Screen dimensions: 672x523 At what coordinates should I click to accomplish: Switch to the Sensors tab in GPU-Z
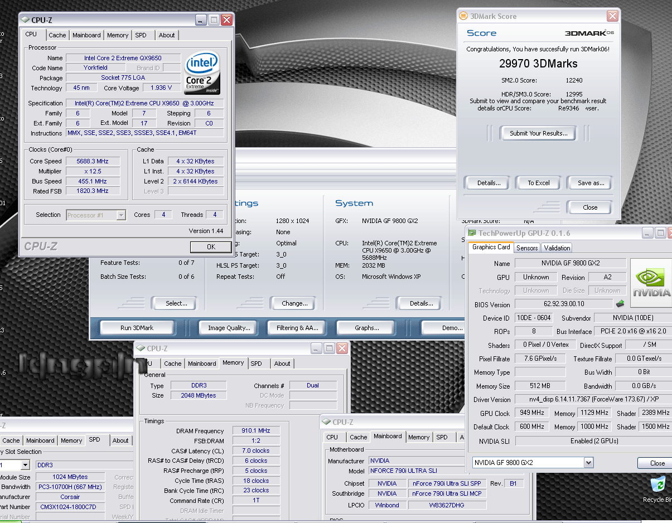click(527, 248)
